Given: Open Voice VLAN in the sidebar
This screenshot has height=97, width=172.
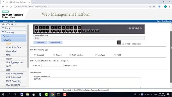Looking at the screenshot, I should tap(12, 51).
